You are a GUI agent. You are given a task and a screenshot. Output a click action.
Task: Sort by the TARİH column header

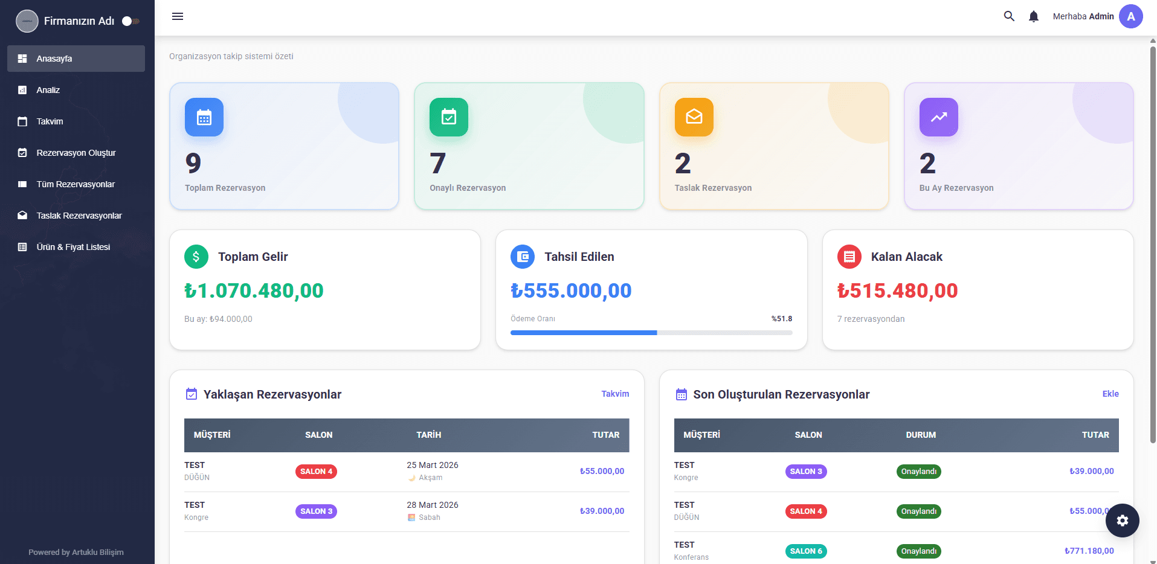click(428, 435)
